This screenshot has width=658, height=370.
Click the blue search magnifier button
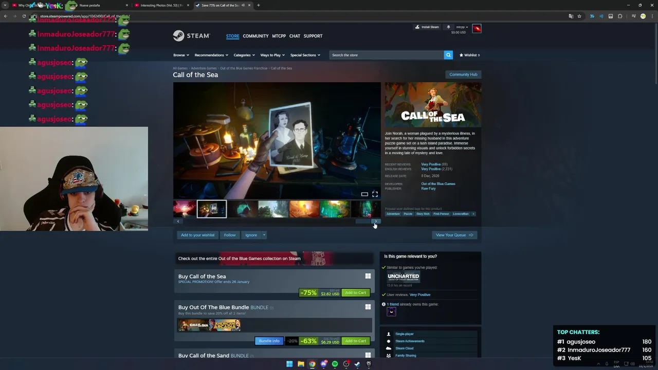(x=448, y=55)
